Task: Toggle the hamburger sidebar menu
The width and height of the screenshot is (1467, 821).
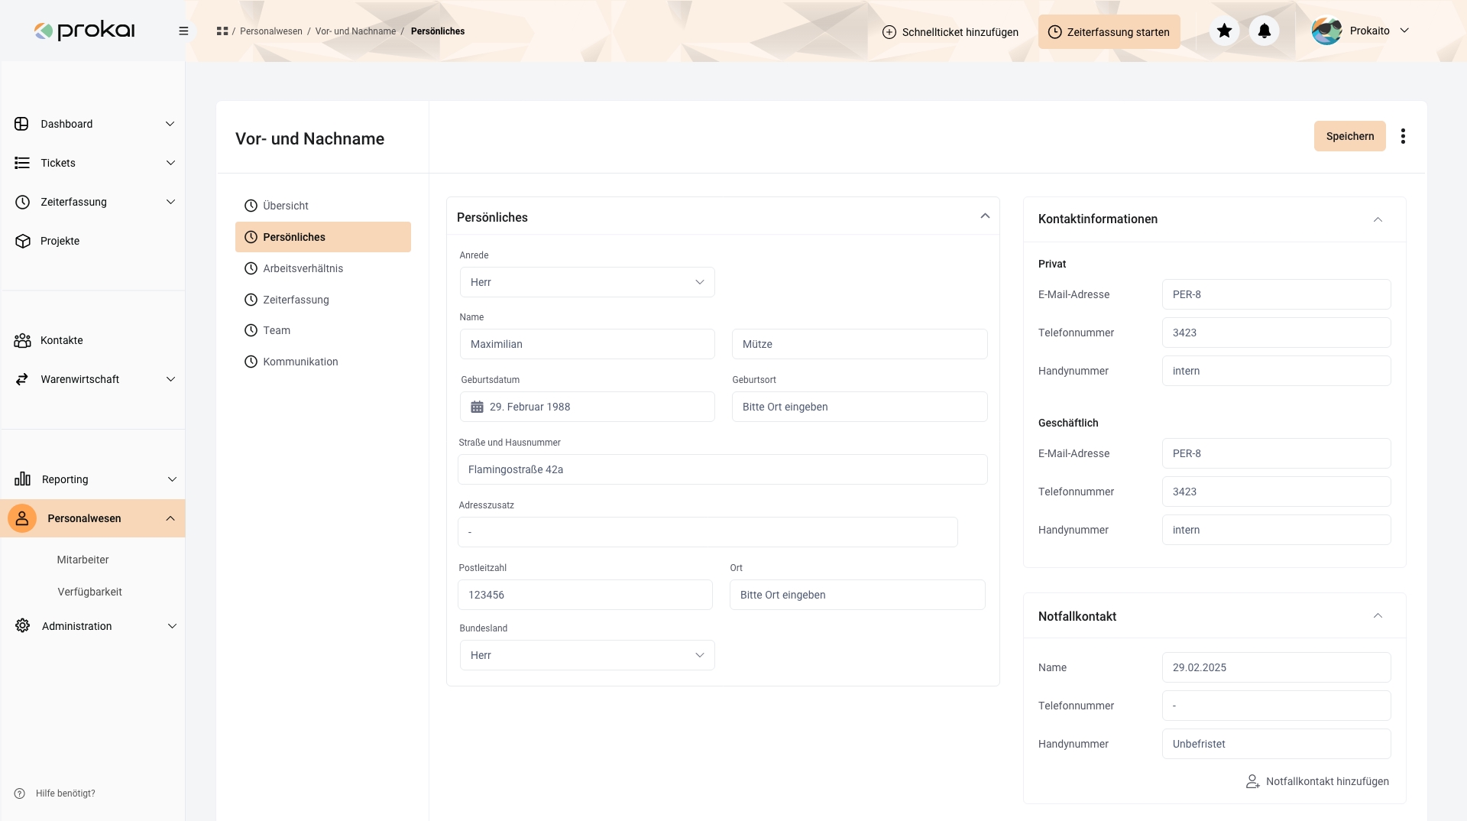Action: 183,31
